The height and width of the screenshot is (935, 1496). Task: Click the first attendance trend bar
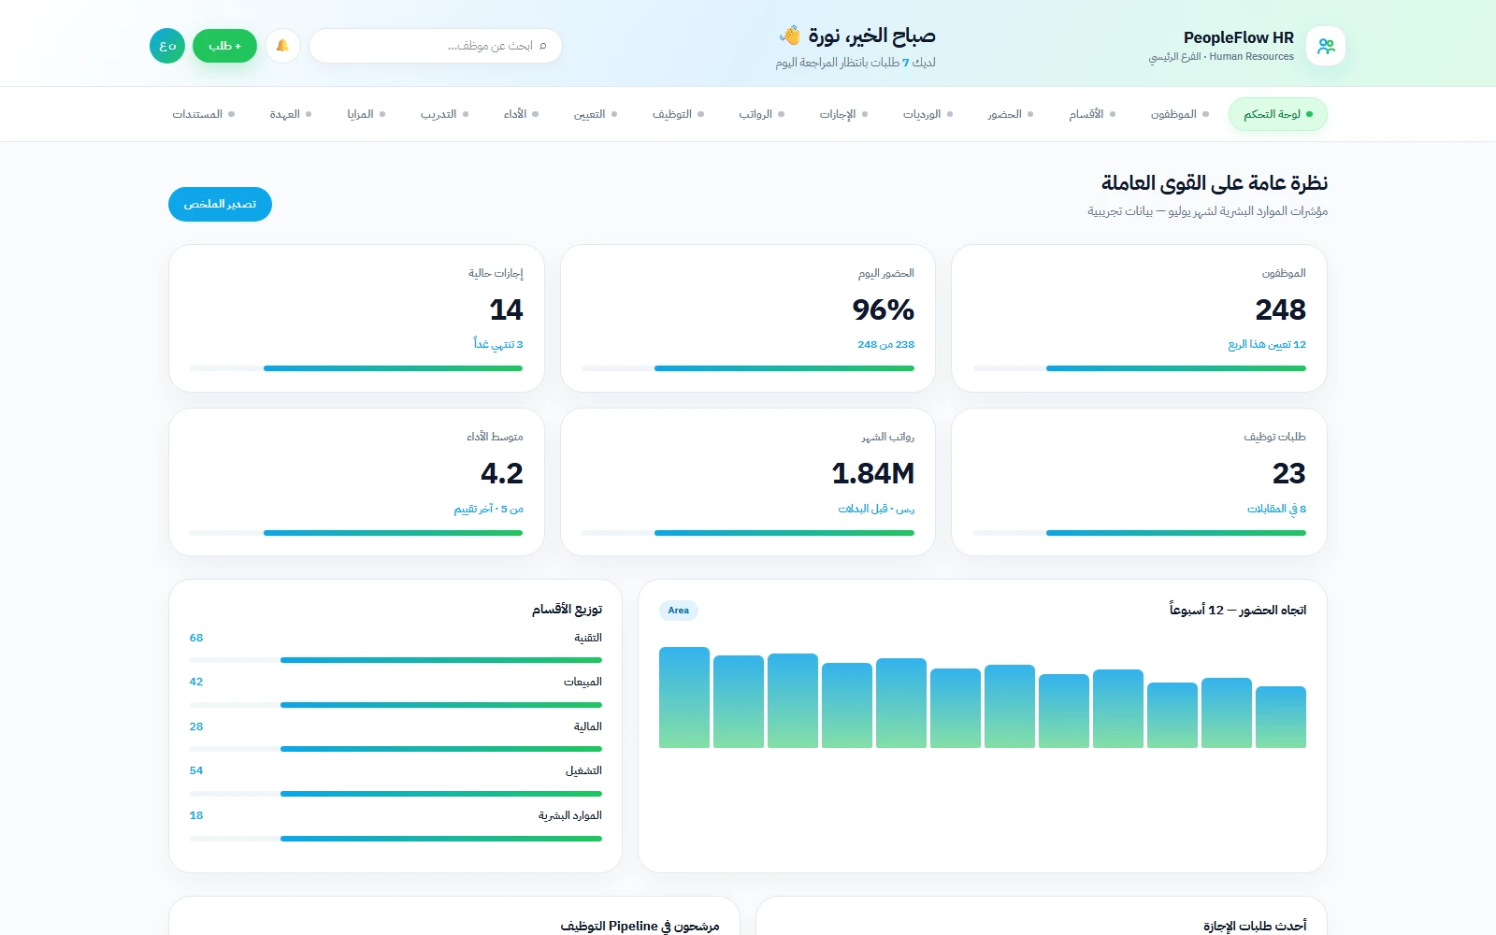point(684,698)
